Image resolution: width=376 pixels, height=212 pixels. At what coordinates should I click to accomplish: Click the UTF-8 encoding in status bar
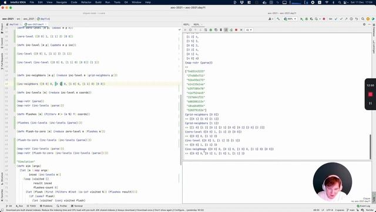(330, 210)
